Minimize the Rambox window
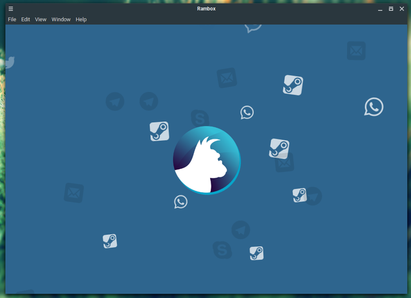The image size is (411, 298). [x=380, y=9]
